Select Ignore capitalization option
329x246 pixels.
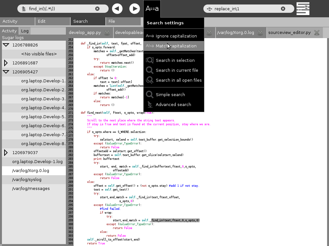coord(176,36)
